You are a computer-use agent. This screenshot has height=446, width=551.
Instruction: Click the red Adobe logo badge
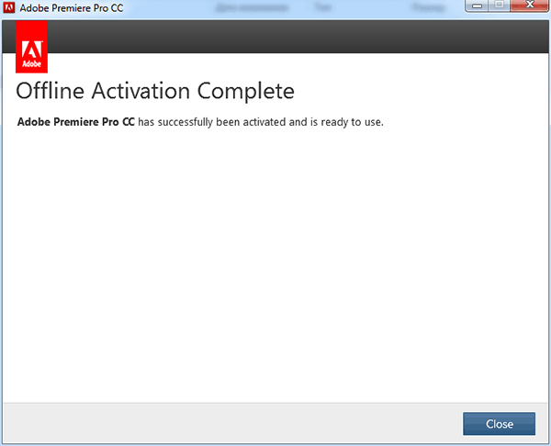(x=31, y=47)
